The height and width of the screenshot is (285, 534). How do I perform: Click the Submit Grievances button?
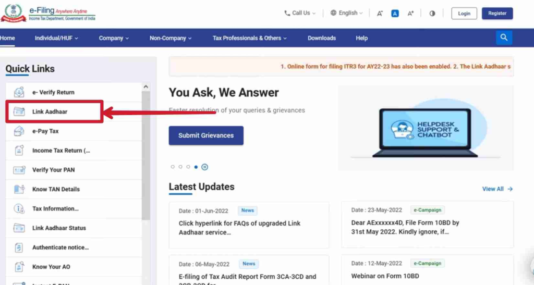206,135
